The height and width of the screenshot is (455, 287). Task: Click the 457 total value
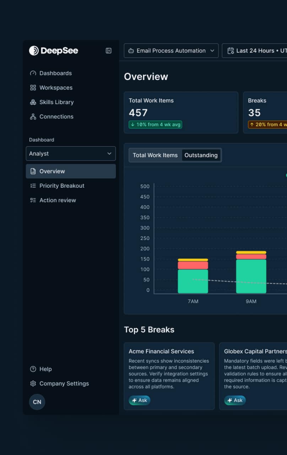pos(138,113)
